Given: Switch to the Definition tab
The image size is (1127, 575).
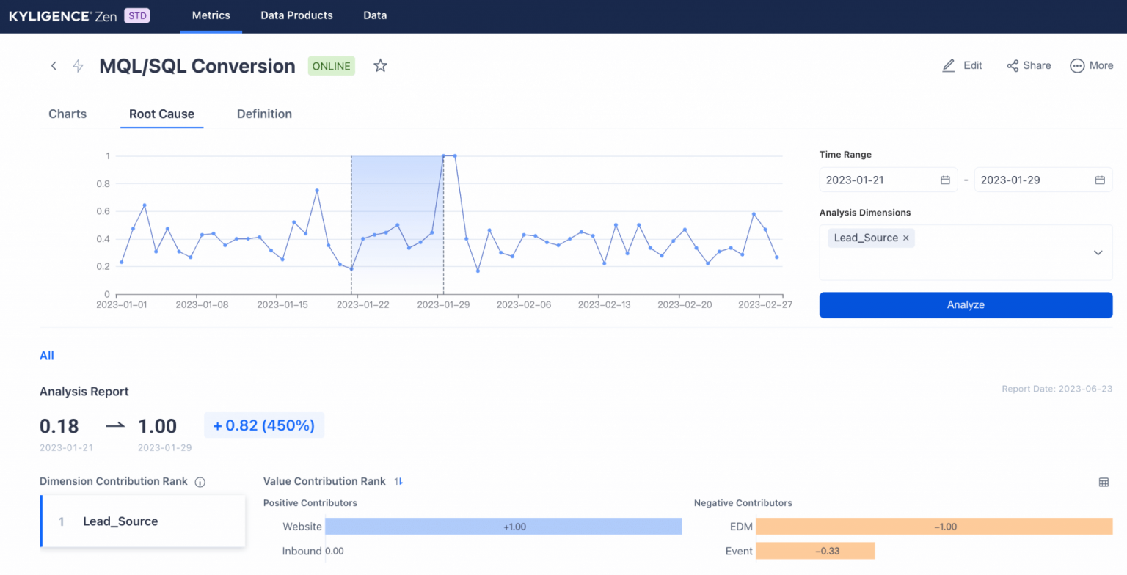Looking at the screenshot, I should [264, 114].
